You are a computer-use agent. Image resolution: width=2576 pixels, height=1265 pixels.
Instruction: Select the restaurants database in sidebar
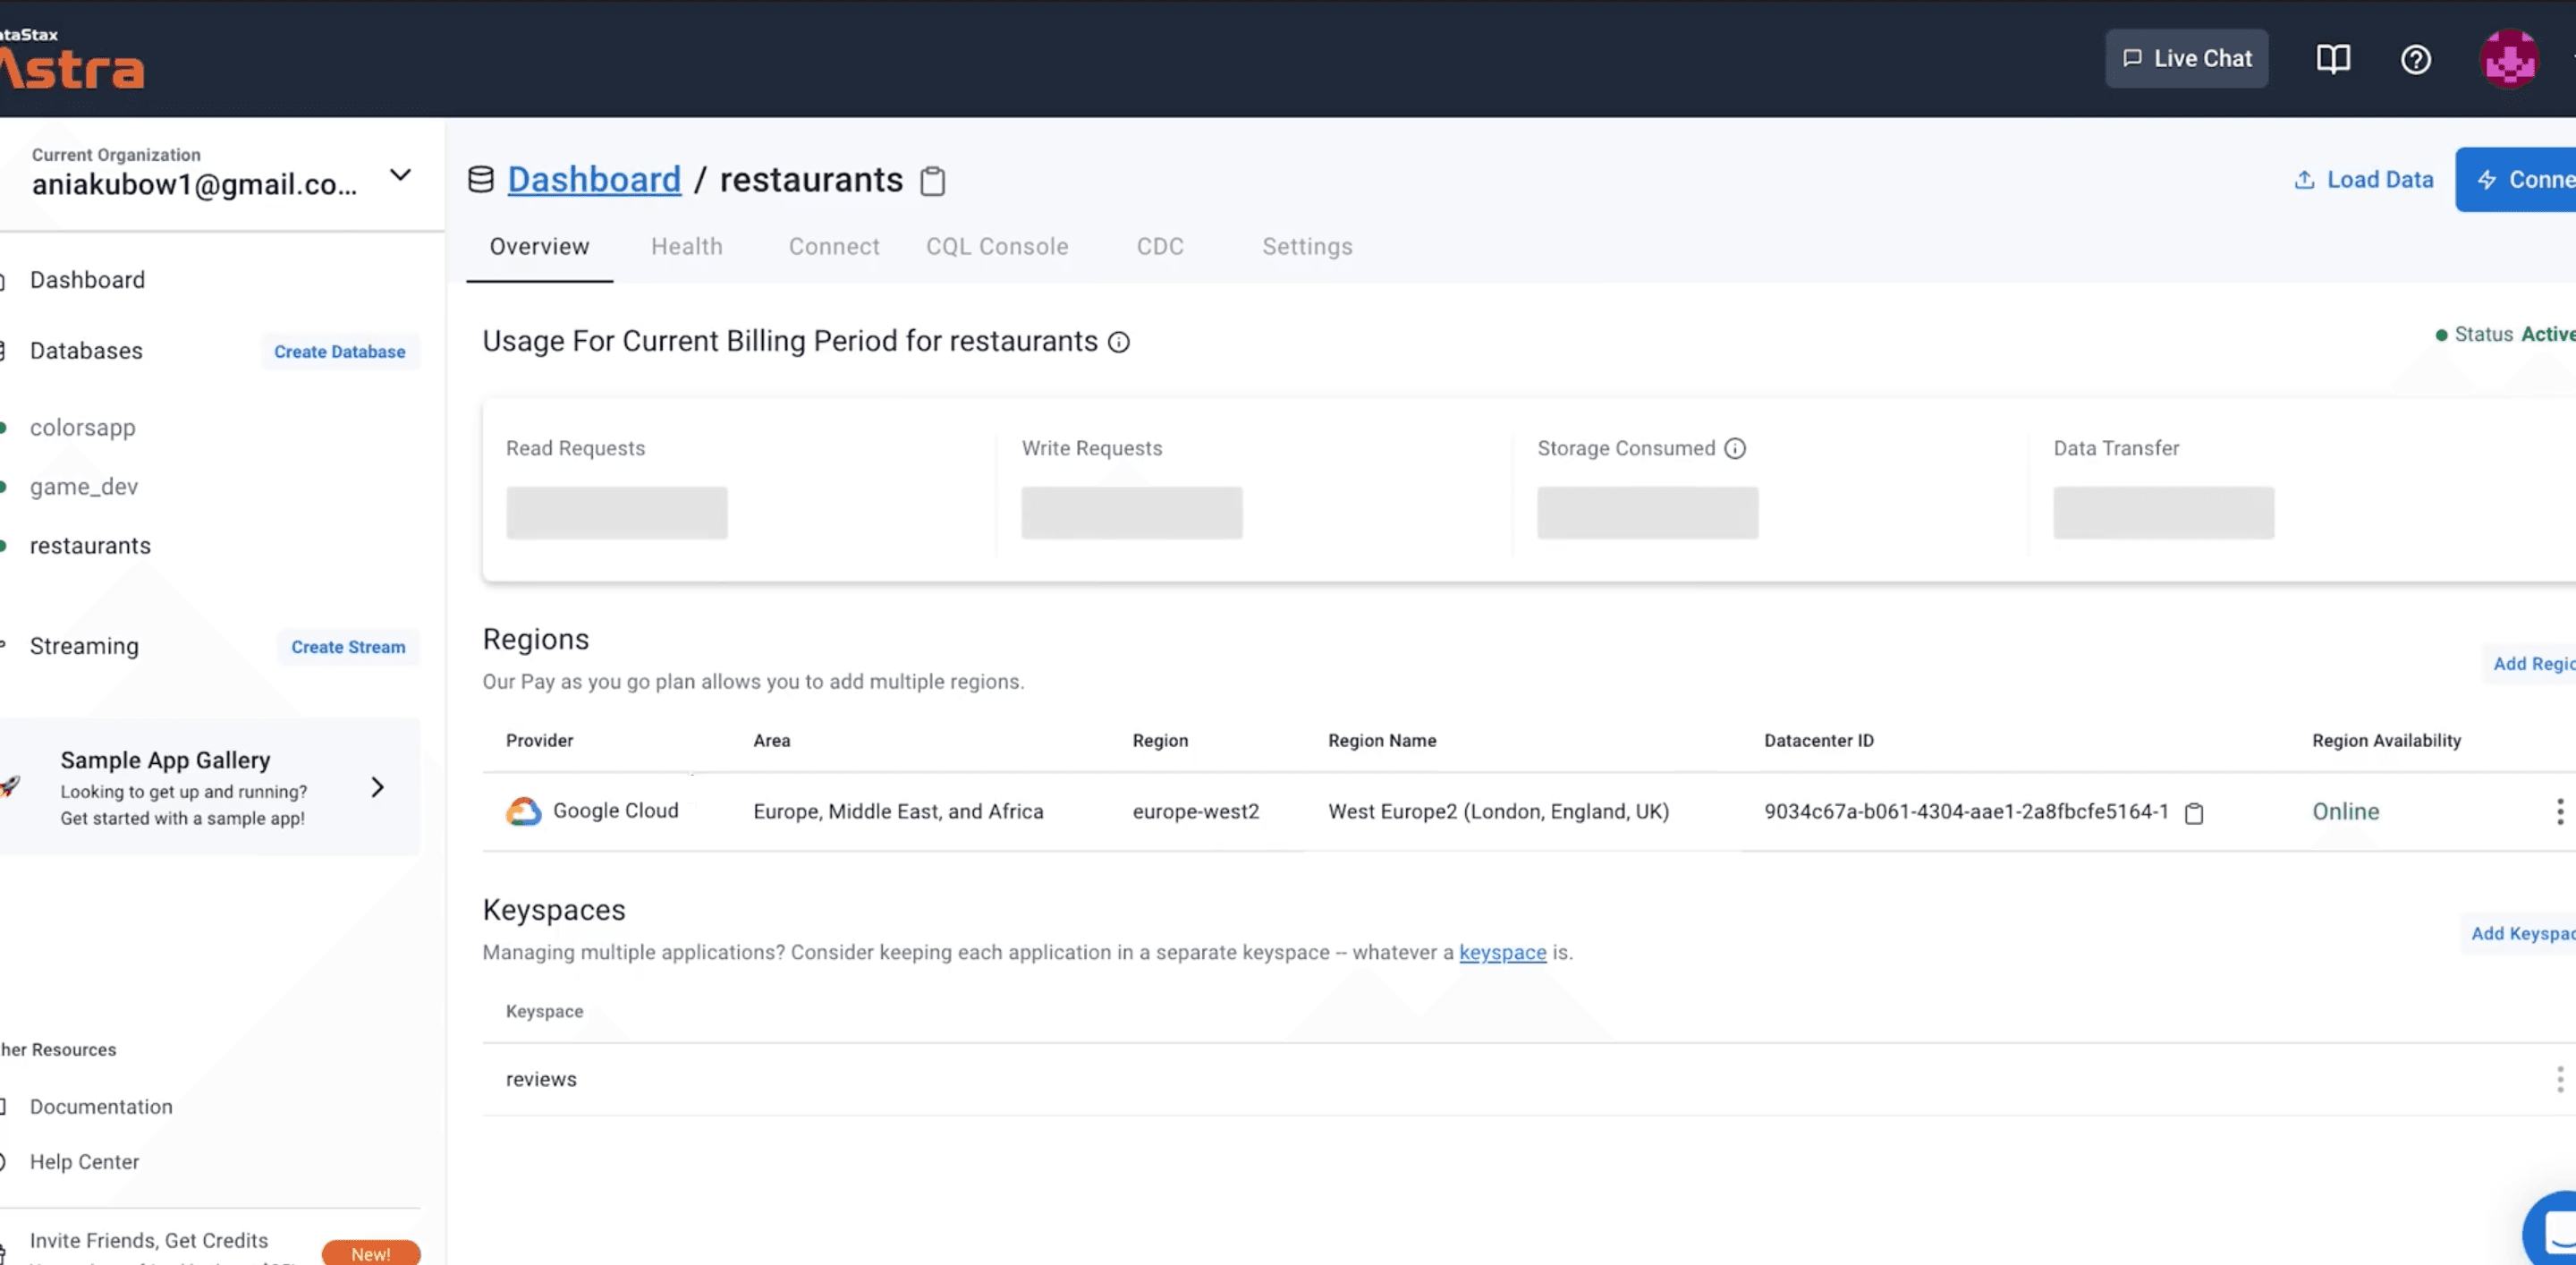pos(90,546)
